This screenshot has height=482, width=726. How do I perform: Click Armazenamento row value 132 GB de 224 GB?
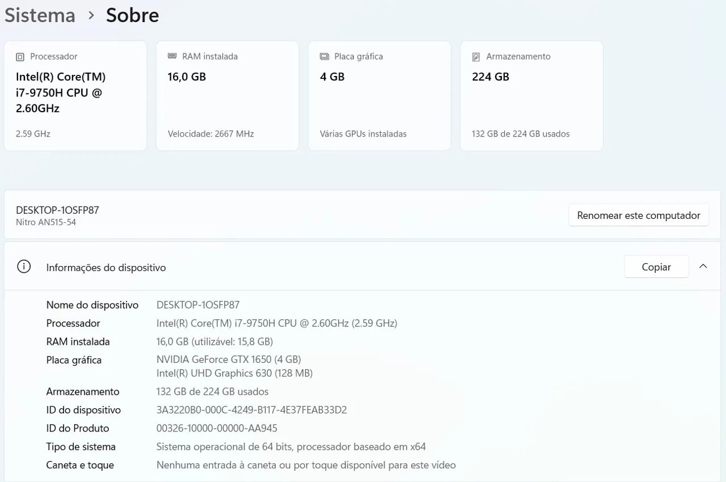coord(213,391)
